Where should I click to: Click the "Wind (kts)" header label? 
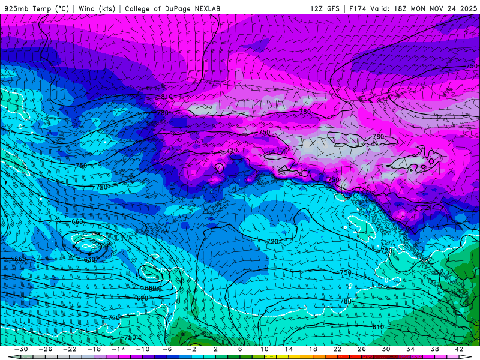click(x=97, y=8)
